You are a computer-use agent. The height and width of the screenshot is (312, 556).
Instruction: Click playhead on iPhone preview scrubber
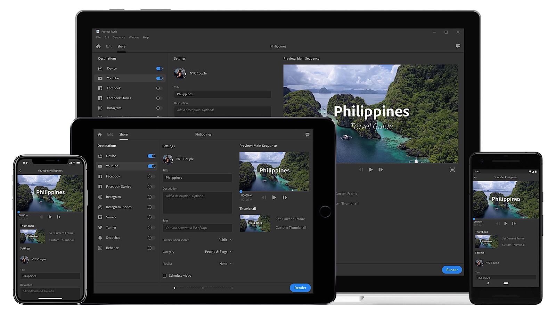19,212
